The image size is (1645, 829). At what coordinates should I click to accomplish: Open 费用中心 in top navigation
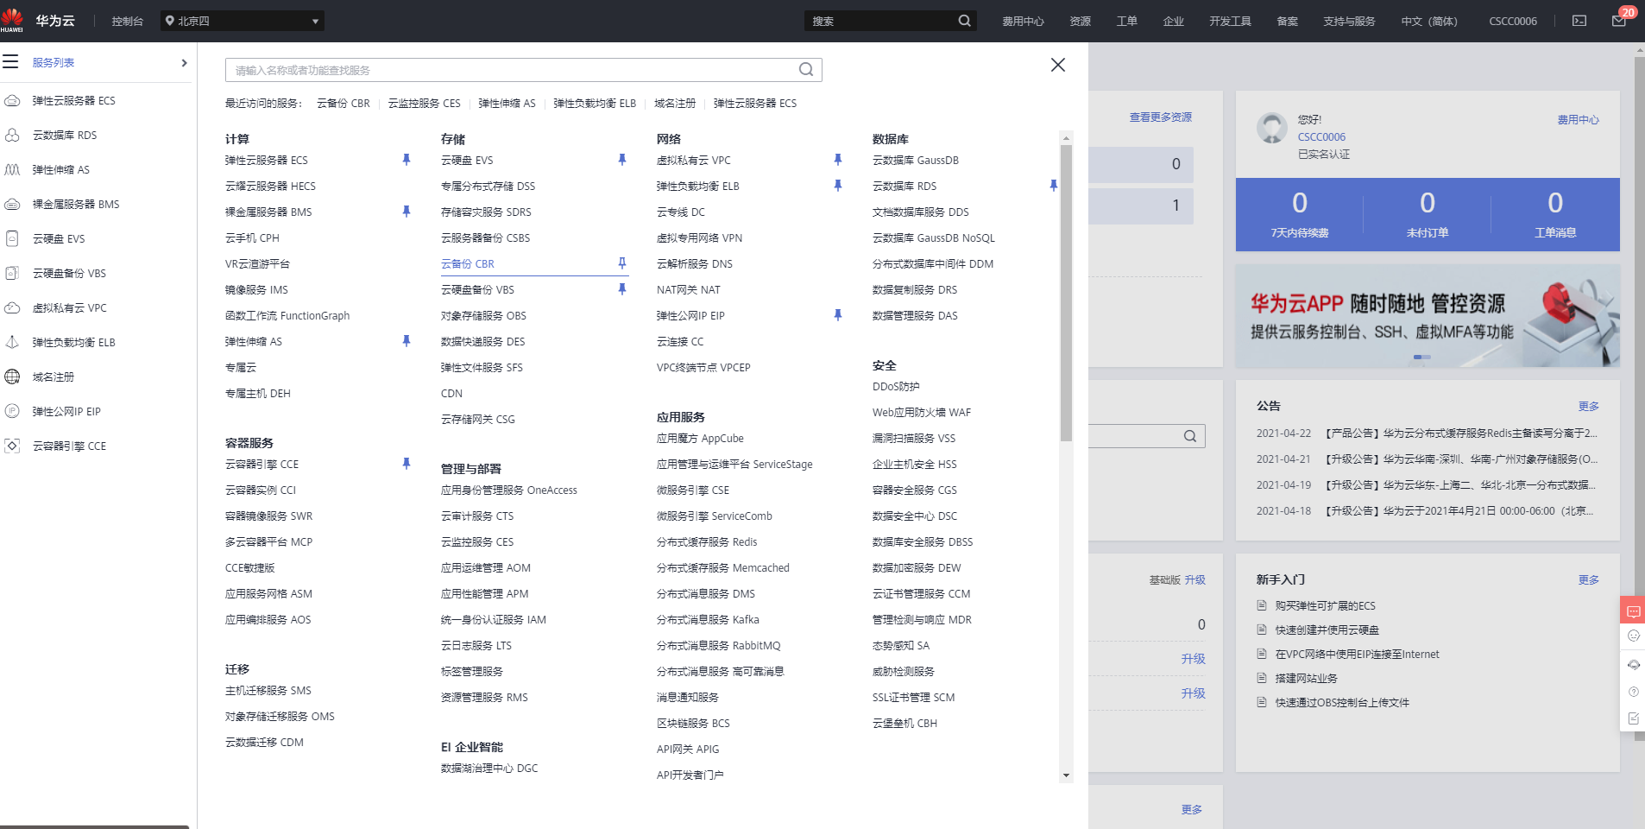tap(1023, 21)
